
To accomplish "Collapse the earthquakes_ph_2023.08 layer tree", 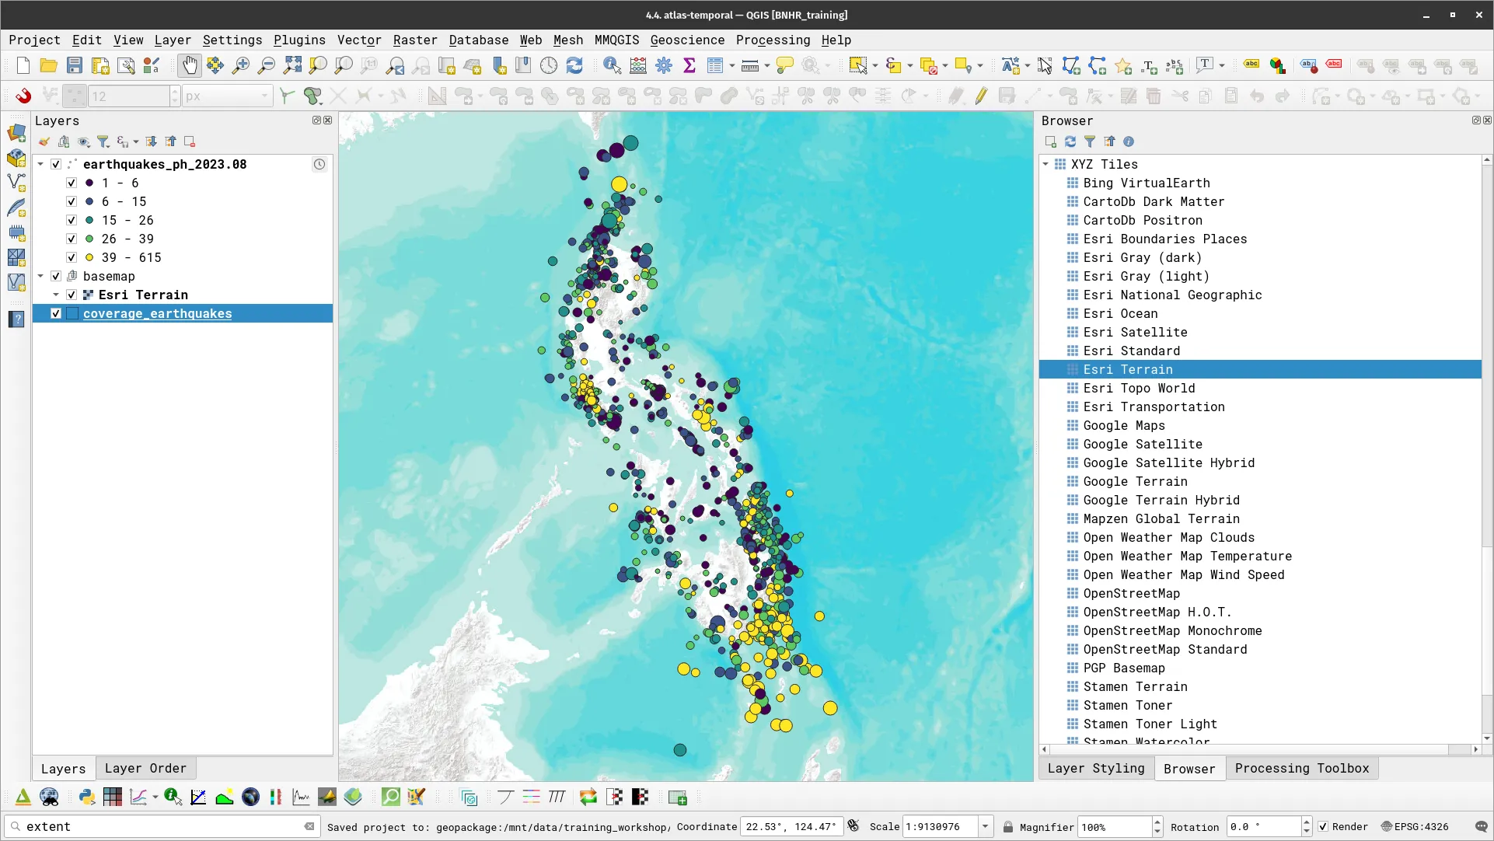I will (40, 164).
